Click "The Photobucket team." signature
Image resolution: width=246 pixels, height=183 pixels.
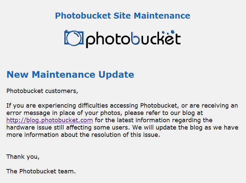[x=41, y=171]
